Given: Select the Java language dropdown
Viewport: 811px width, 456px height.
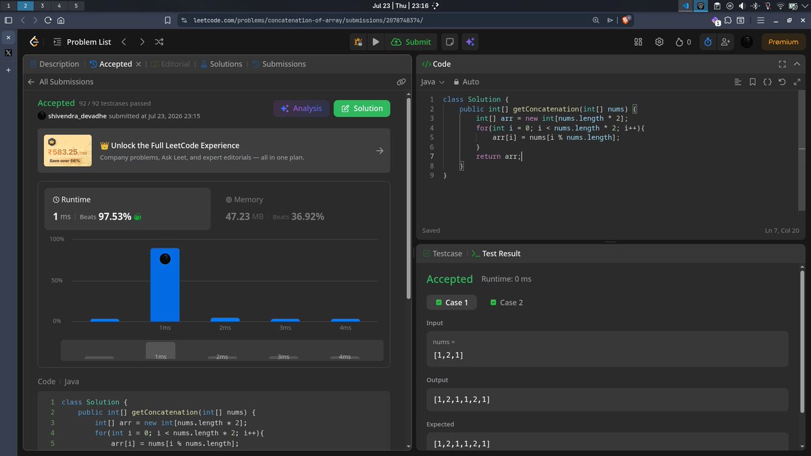Looking at the screenshot, I should 433,82.
